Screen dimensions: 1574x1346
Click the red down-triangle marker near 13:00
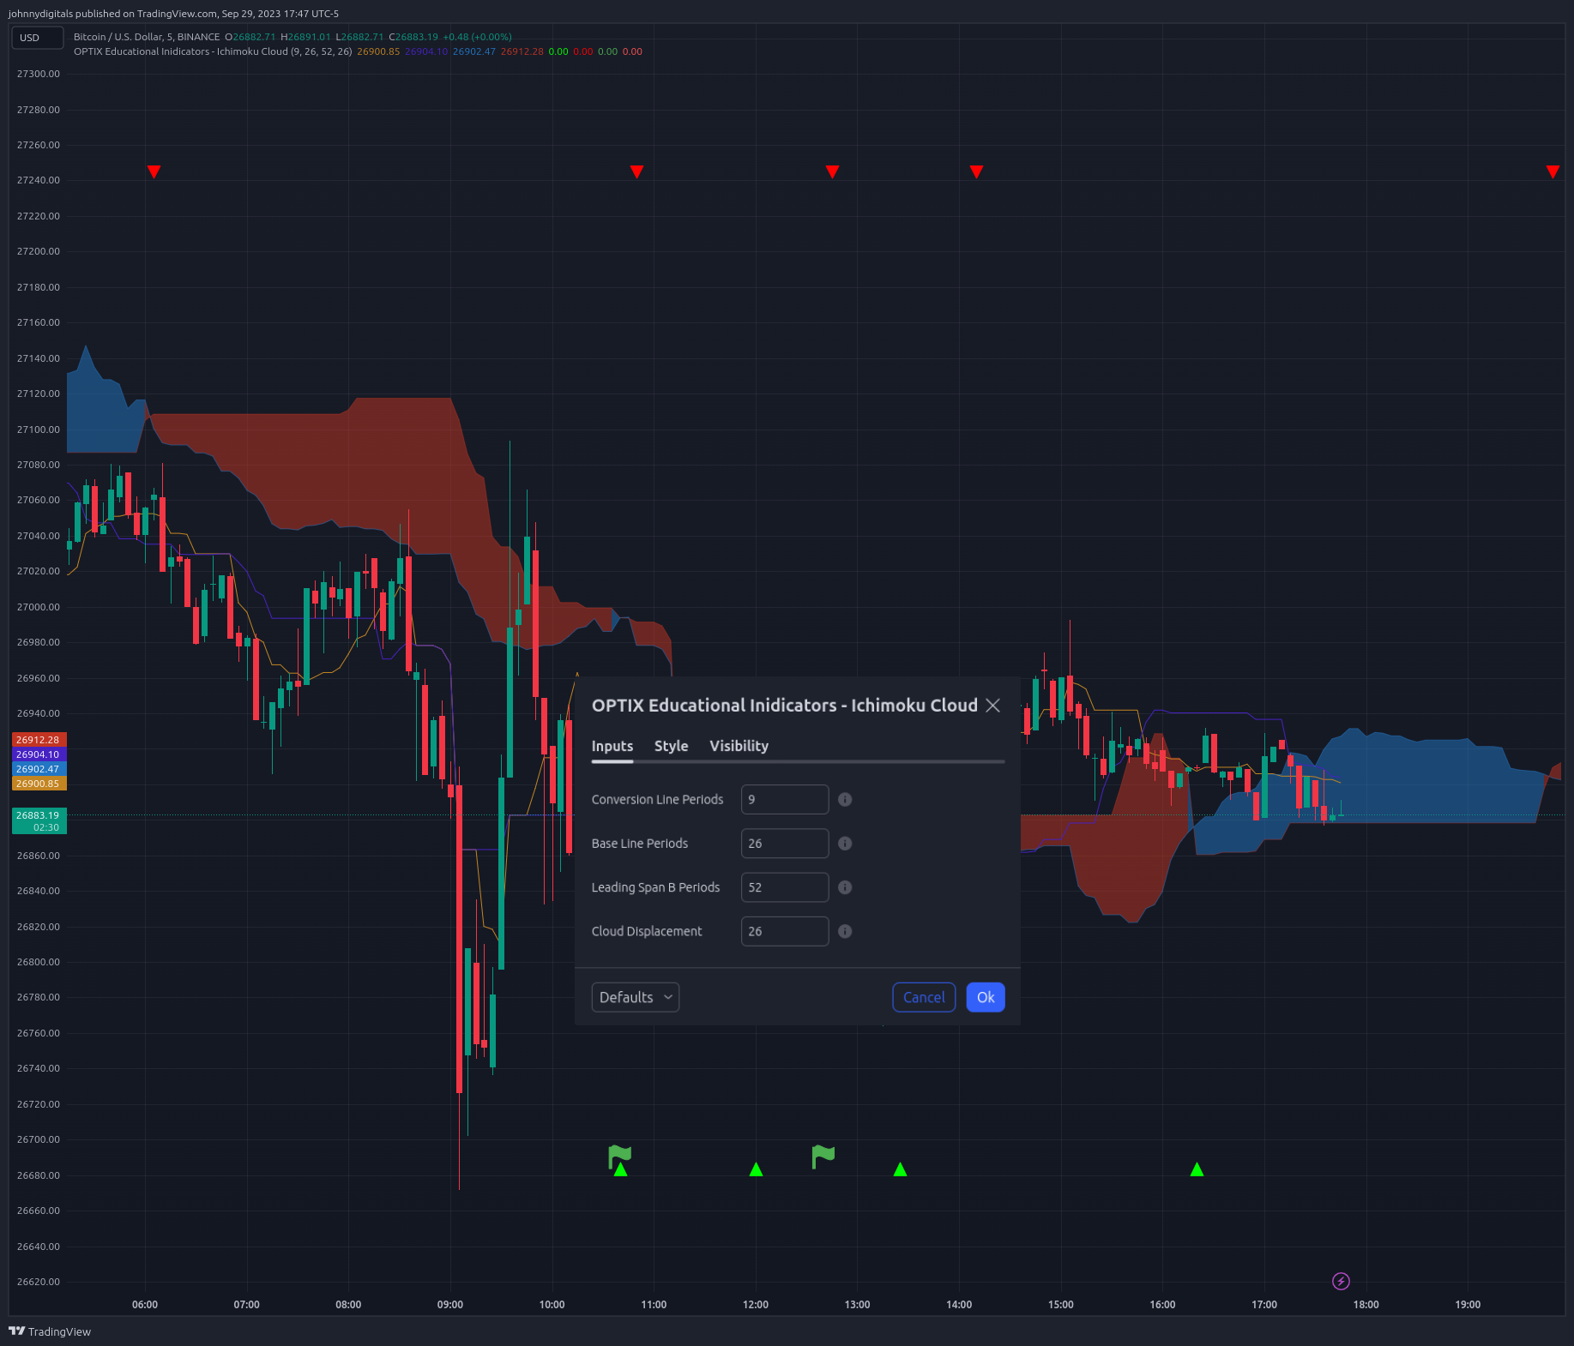(832, 171)
